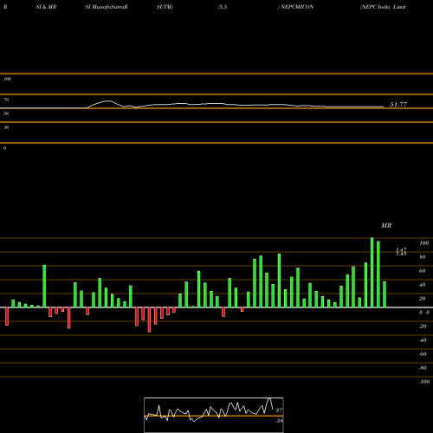Click the MR scale label -20
Screen dimensions: 433x433
click(x=423, y=326)
